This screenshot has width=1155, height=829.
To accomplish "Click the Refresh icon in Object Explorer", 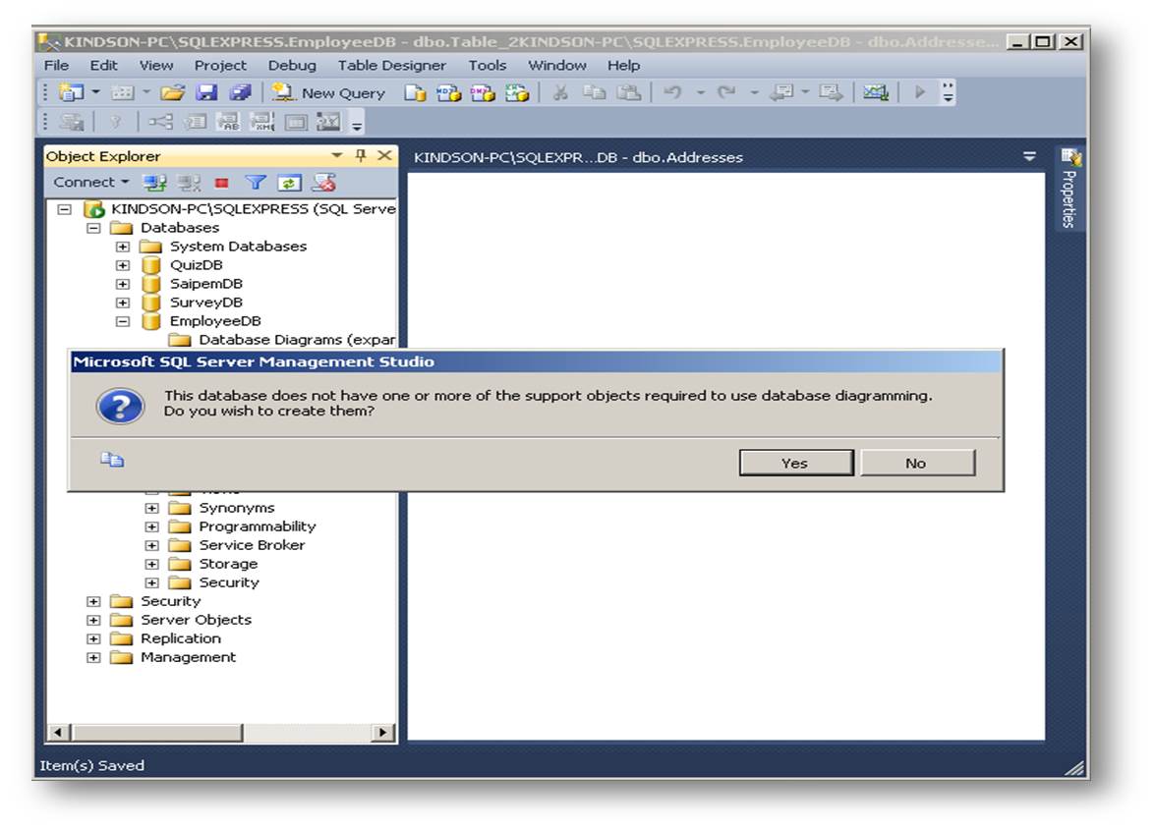I will coord(289,182).
